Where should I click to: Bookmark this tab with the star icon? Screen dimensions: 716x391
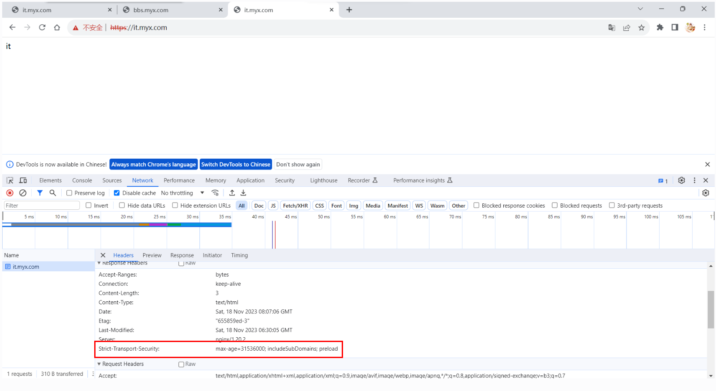click(x=641, y=28)
